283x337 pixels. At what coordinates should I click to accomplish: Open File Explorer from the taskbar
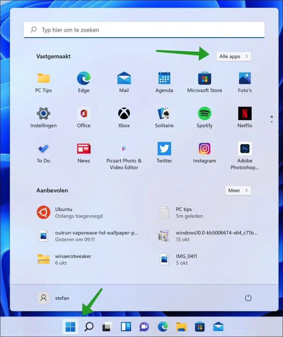[x=181, y=327]
